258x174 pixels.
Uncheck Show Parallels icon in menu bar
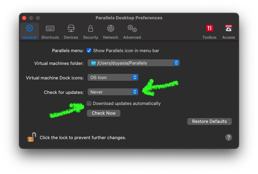89,50
